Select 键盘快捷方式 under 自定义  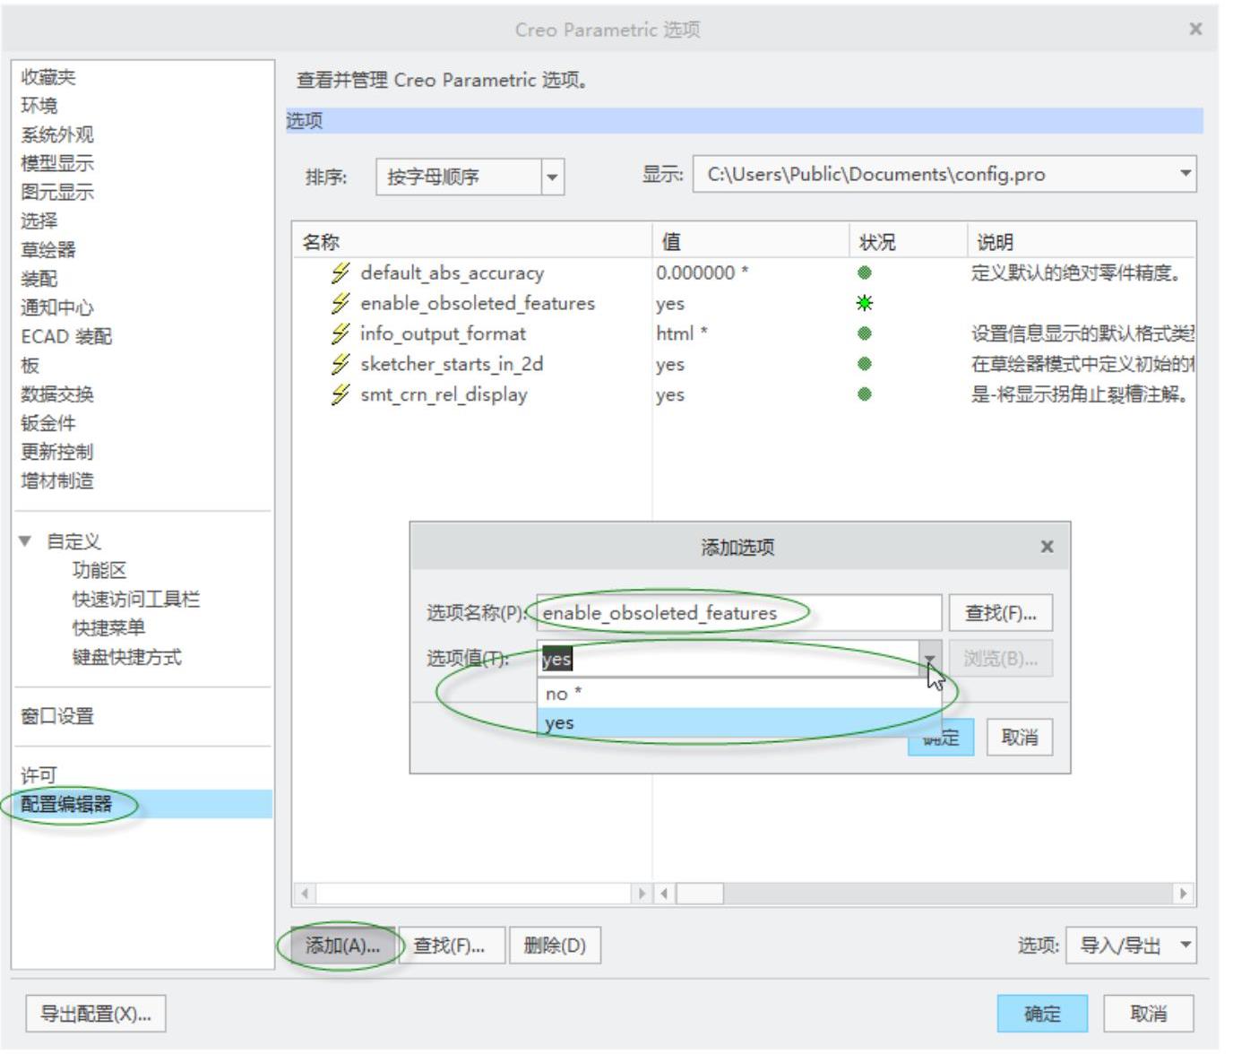pos(126,657)
